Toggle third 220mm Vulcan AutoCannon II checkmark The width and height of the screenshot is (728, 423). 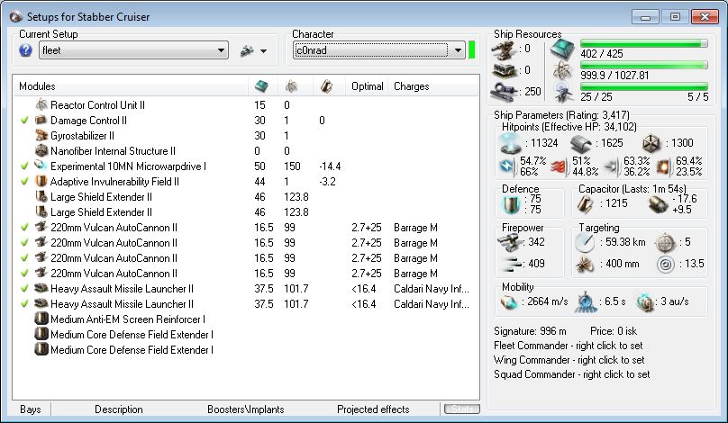[x=25, y=258]
